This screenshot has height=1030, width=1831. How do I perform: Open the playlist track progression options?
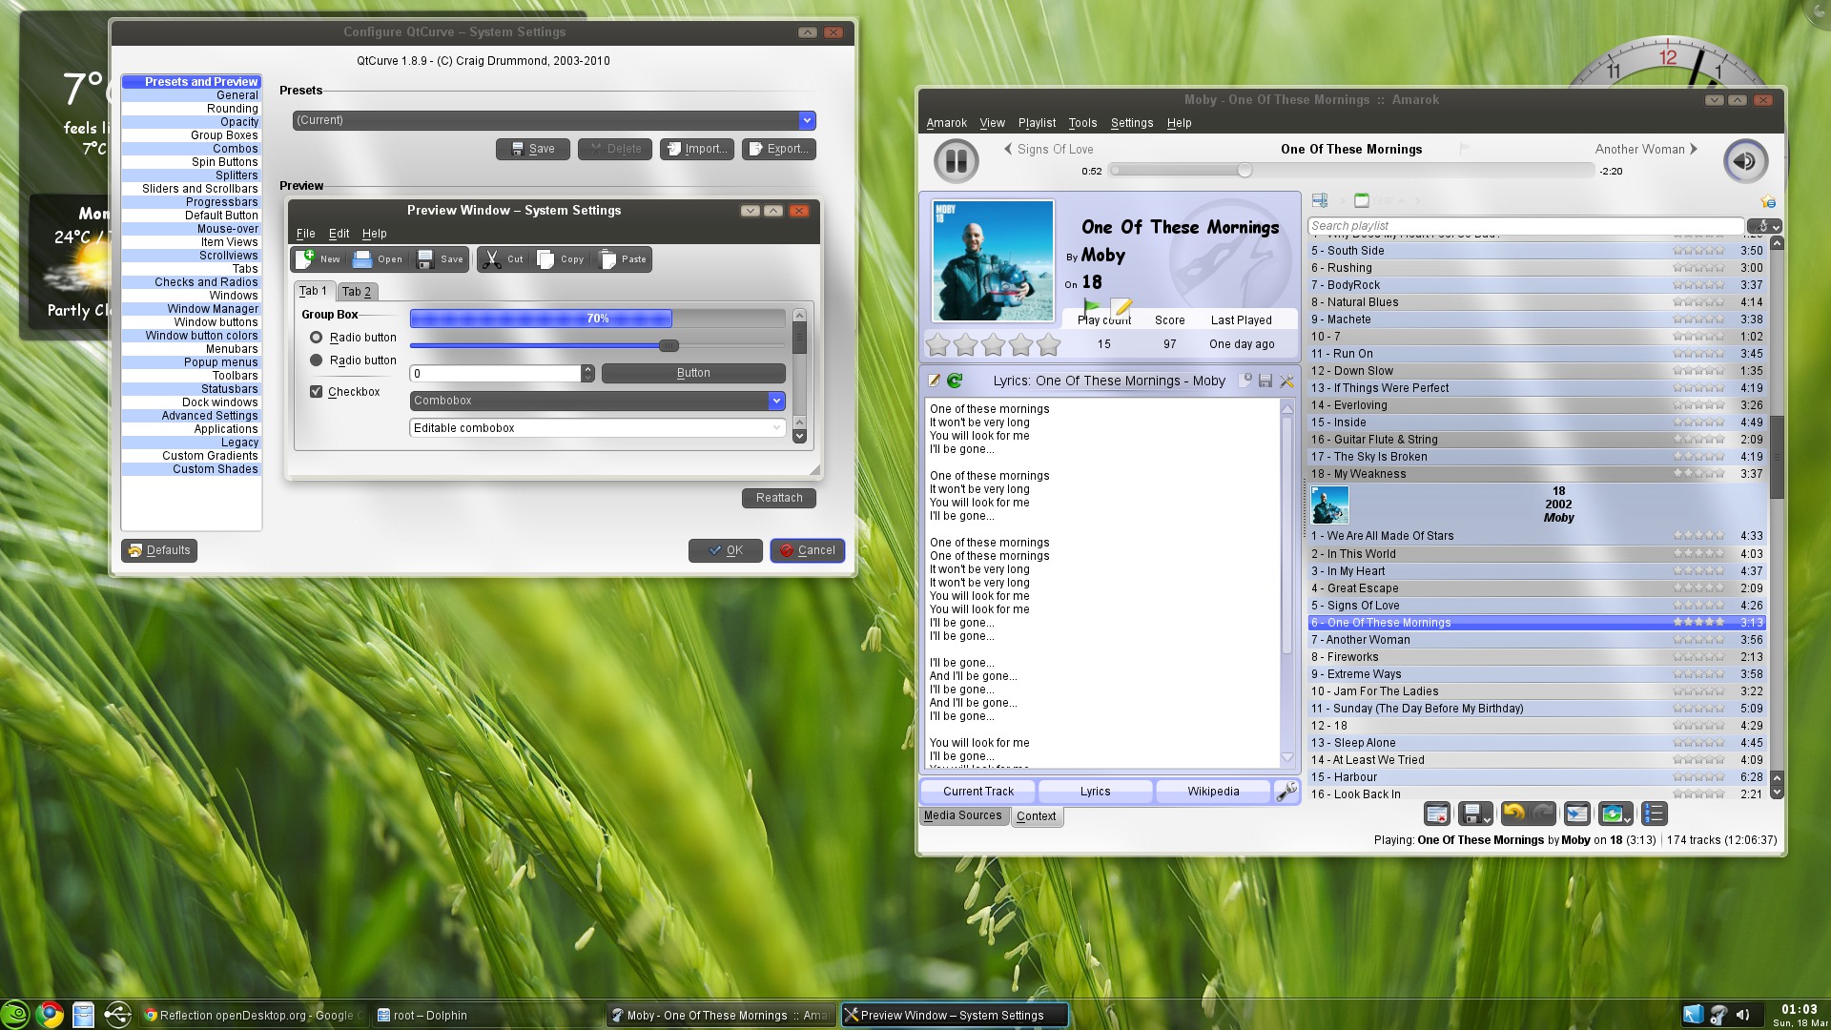point(1615,814)
